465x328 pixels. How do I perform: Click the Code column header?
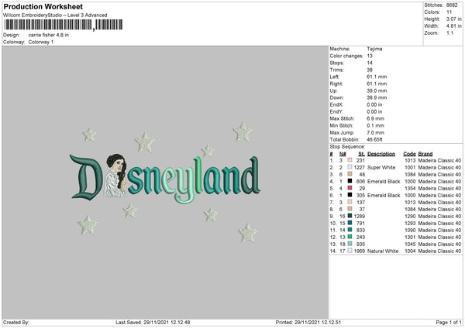click(409, 154)
